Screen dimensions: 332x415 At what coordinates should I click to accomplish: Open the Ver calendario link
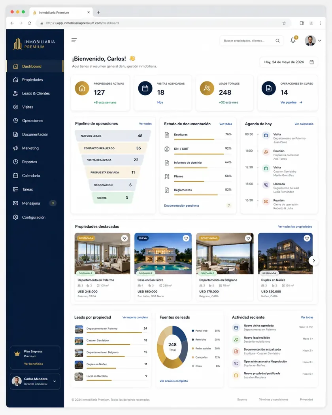[304, 124]
